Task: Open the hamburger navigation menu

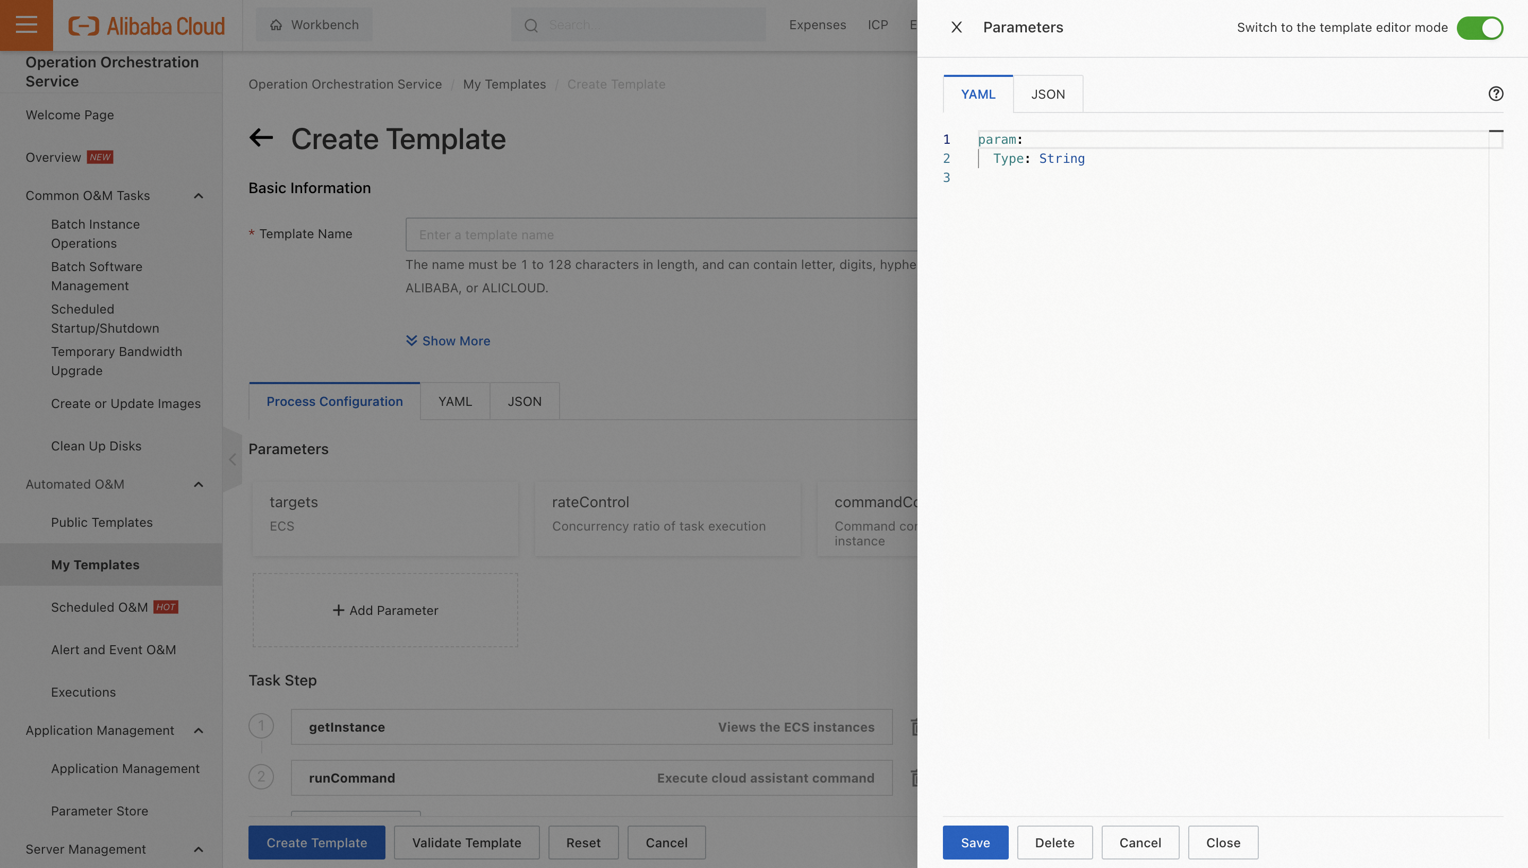Action: pyautogui.click(x=26, y=25)
